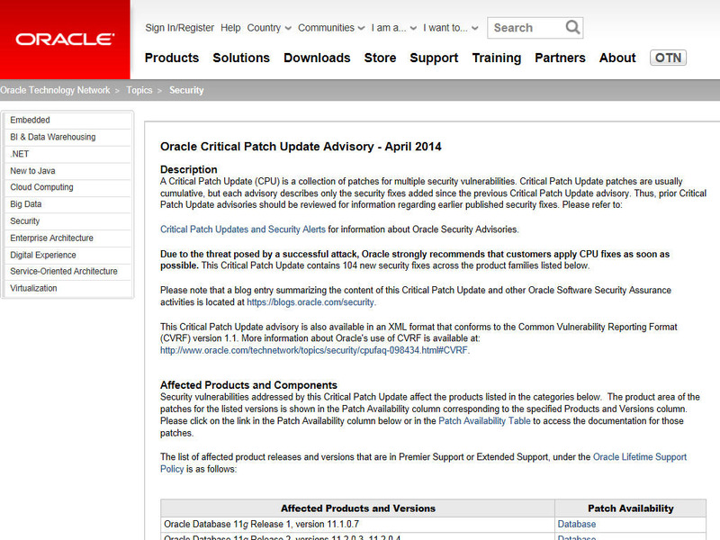Go to the Support menu

click(434, 58)
